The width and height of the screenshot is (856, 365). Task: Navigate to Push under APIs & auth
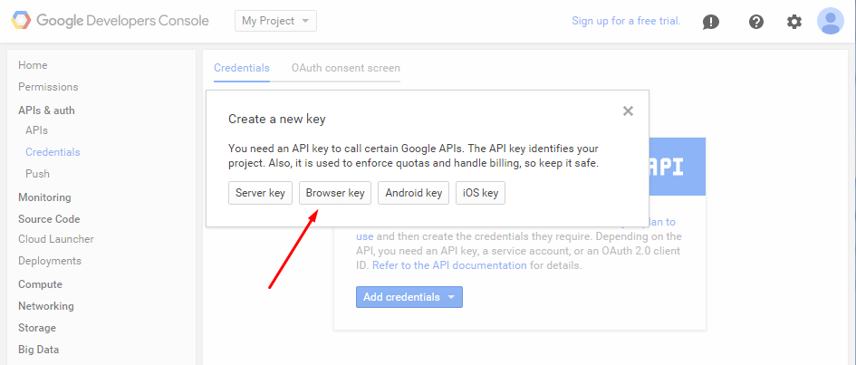click(37, 174)
